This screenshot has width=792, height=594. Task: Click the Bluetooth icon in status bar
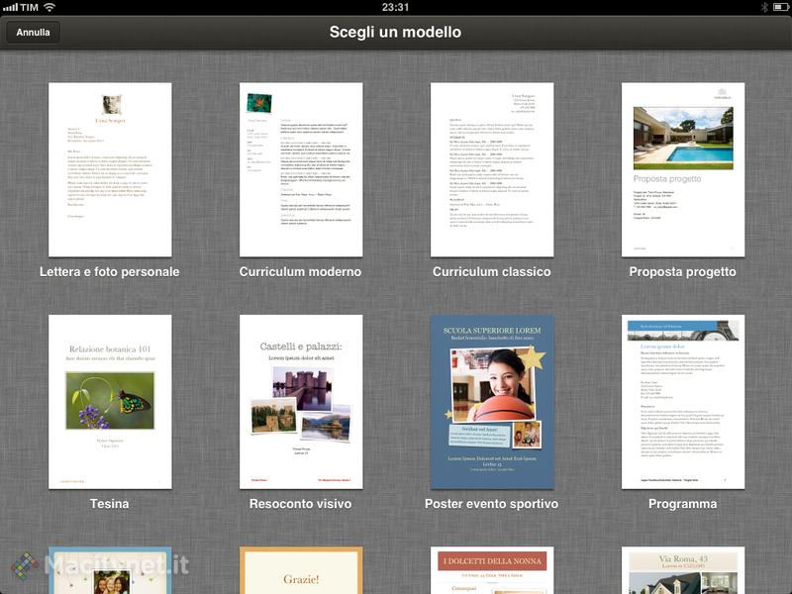point(763,7)
